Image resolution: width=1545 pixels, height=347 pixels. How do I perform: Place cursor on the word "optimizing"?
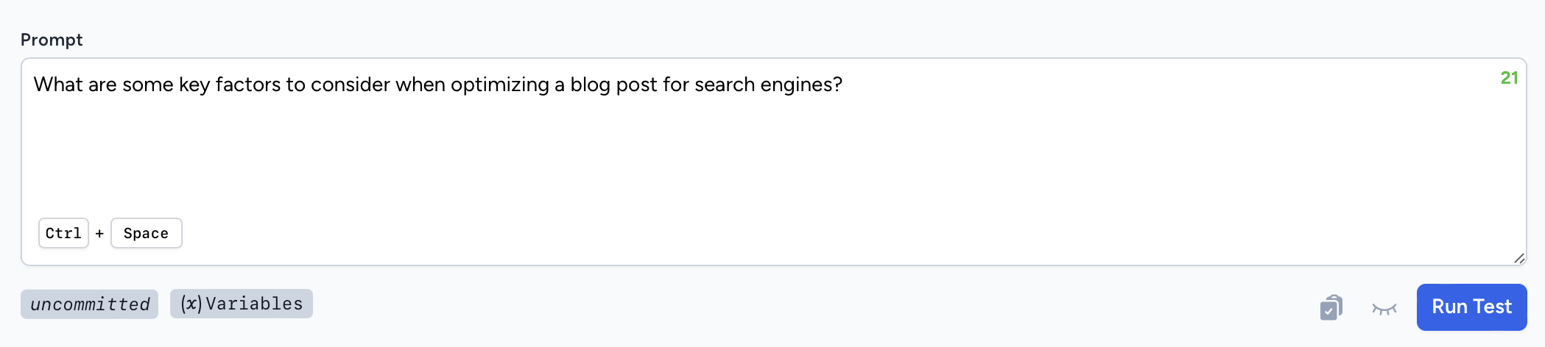(499, 85)
